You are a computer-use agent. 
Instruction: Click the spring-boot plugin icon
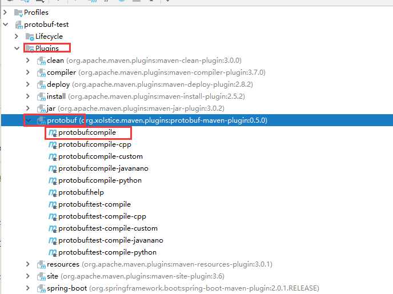[41, 288]
